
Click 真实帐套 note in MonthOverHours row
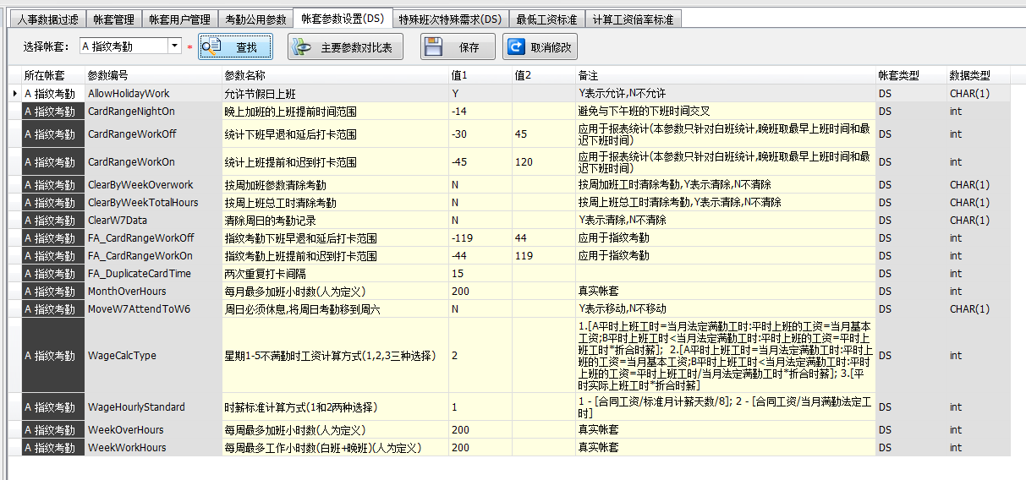[726, 291]
